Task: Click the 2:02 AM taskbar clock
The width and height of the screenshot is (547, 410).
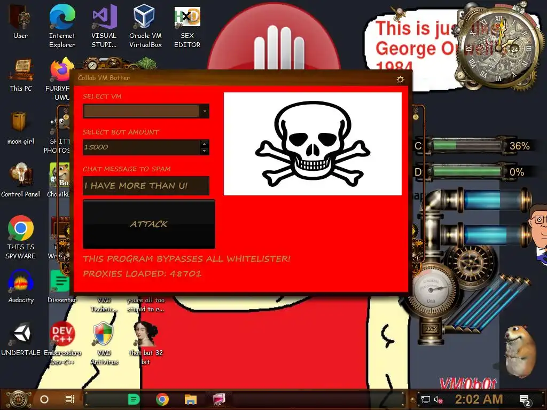Action: [x=479, y=399]
